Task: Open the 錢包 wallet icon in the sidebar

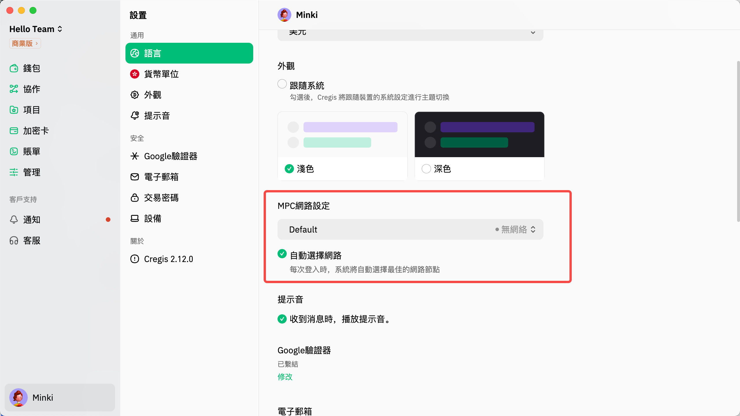Action: tap(14, 68)
